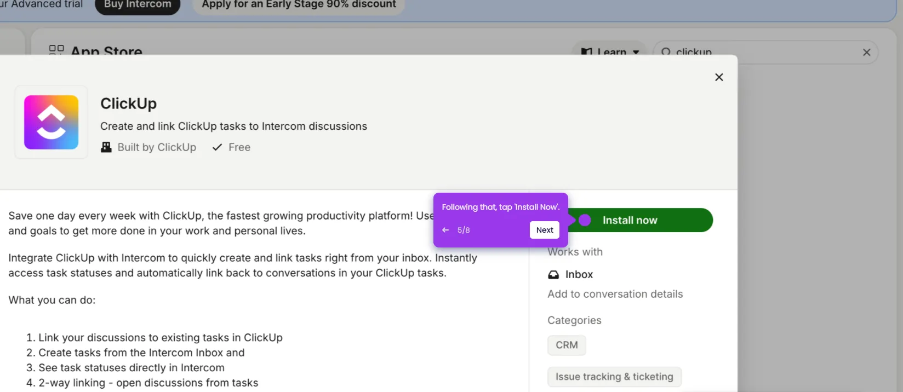Focus the clickup search input field
The height and width of the screenshot is (392, 903).
tap(765, 52)
